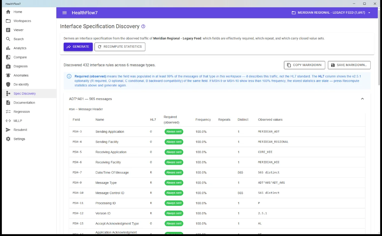Image resolution: width=382 pixels, height=236 pixels.
Task: Maximize the HealthFlow7 window
Action: click(x=364, y=3)
